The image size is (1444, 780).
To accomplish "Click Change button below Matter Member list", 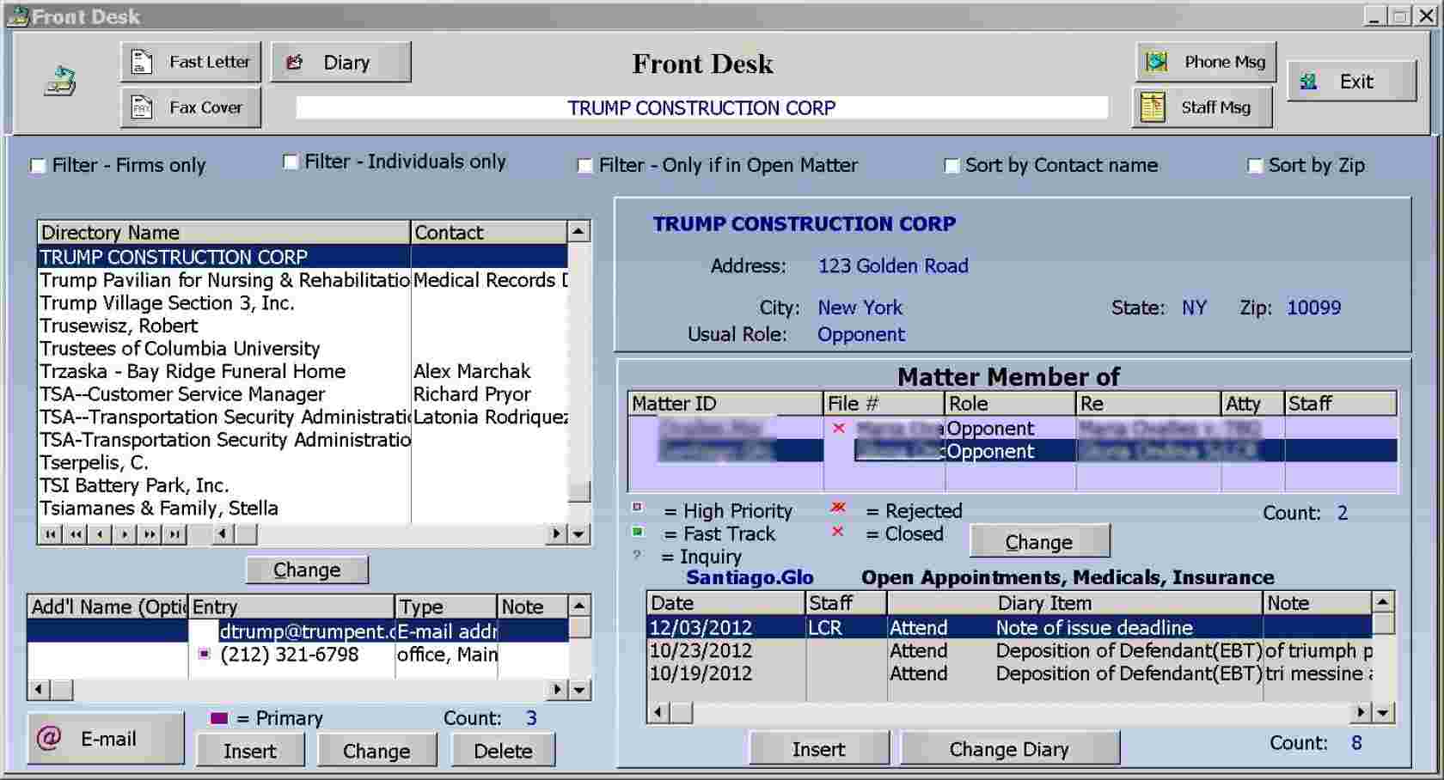I will coord(1039,542).
